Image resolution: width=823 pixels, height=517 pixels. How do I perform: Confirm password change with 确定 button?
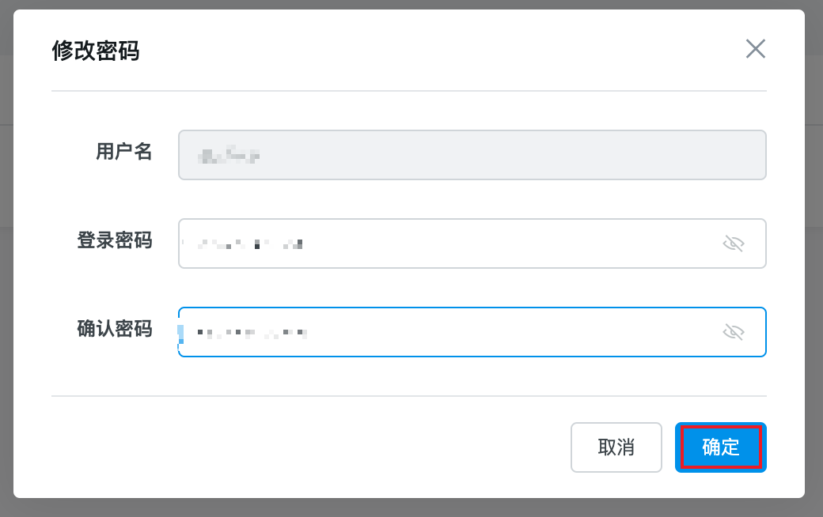pyautogui.click(x=721, y=447)
